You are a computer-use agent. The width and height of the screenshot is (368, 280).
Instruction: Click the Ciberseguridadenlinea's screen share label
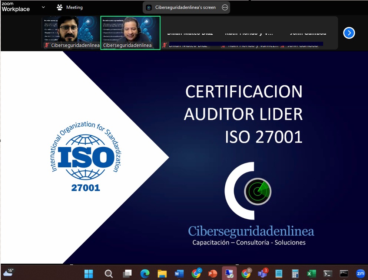pyautogui.click(x=185, y=7)
